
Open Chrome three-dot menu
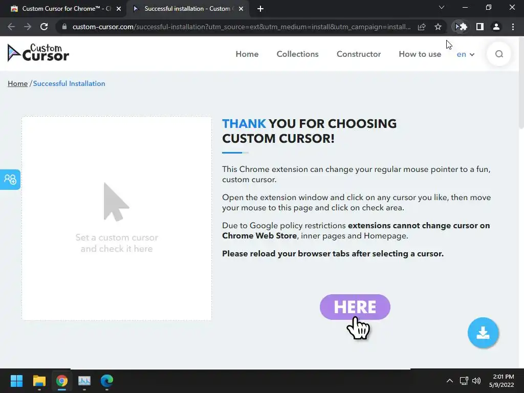pos(513,27)
